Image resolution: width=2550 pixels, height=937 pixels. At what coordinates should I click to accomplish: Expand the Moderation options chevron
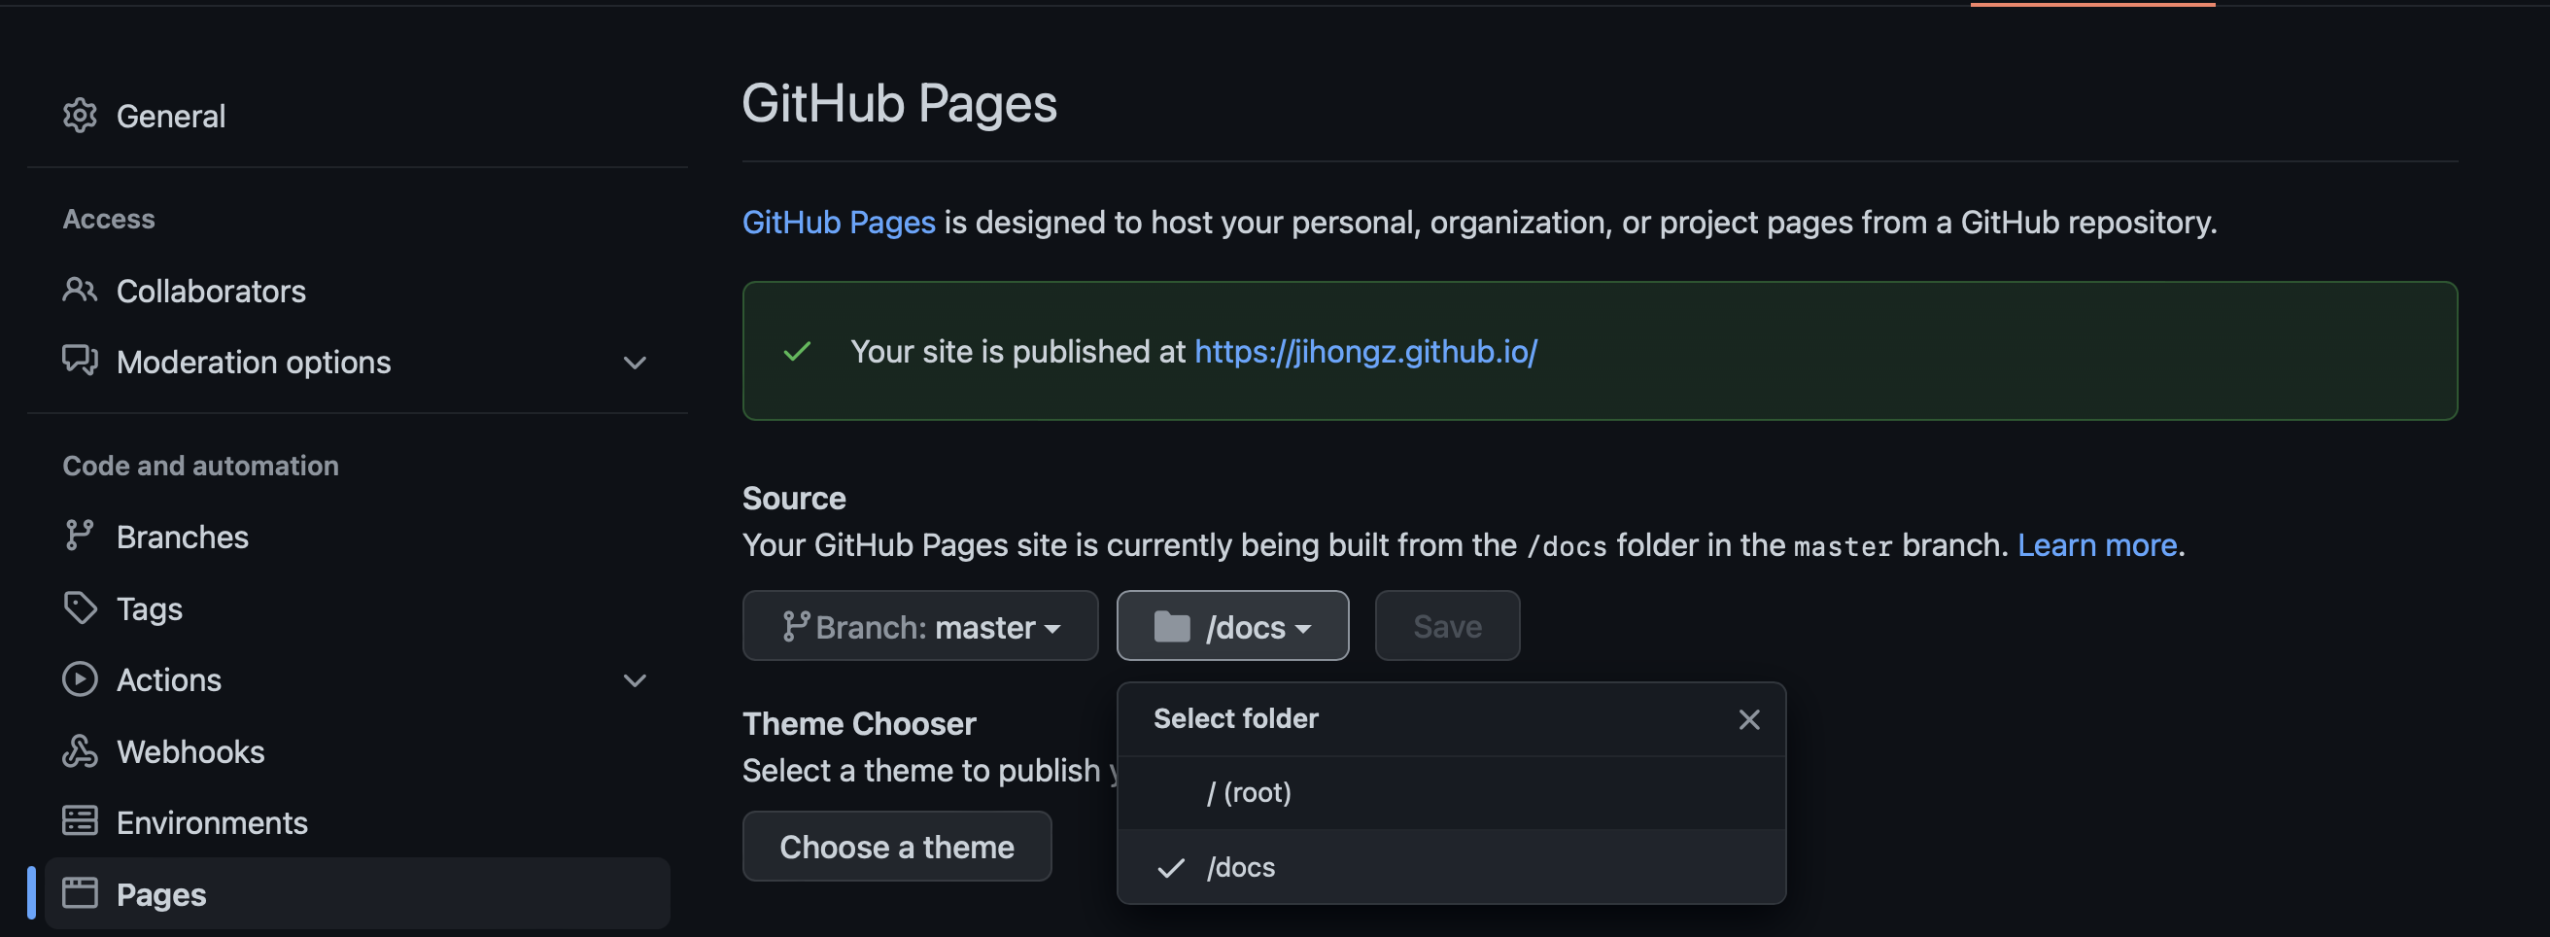[635, 363]
